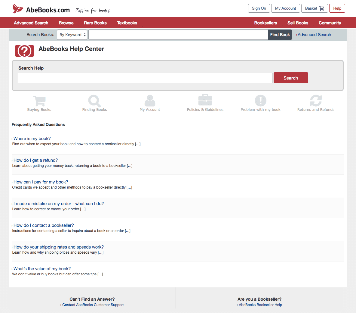
Task: Open Finding Books magnifier icon
Action: pyautogui.click(x=94, y=101)
